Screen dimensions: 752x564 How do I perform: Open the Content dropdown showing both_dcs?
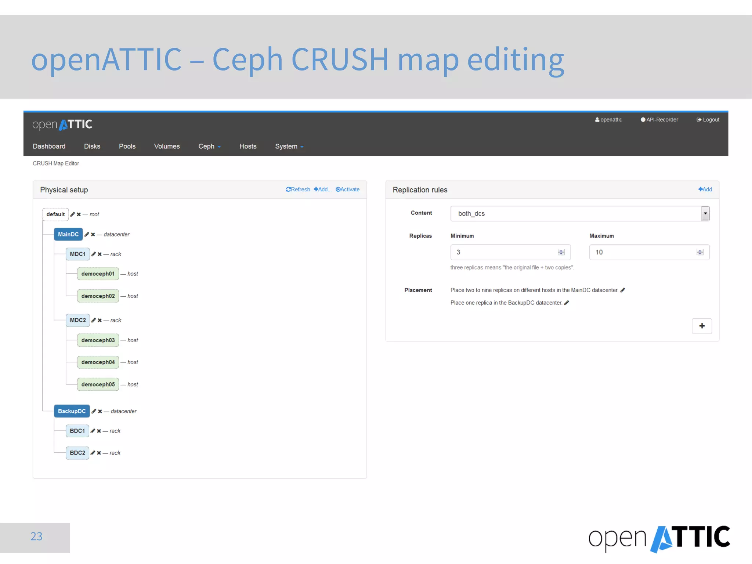point(580,214)
